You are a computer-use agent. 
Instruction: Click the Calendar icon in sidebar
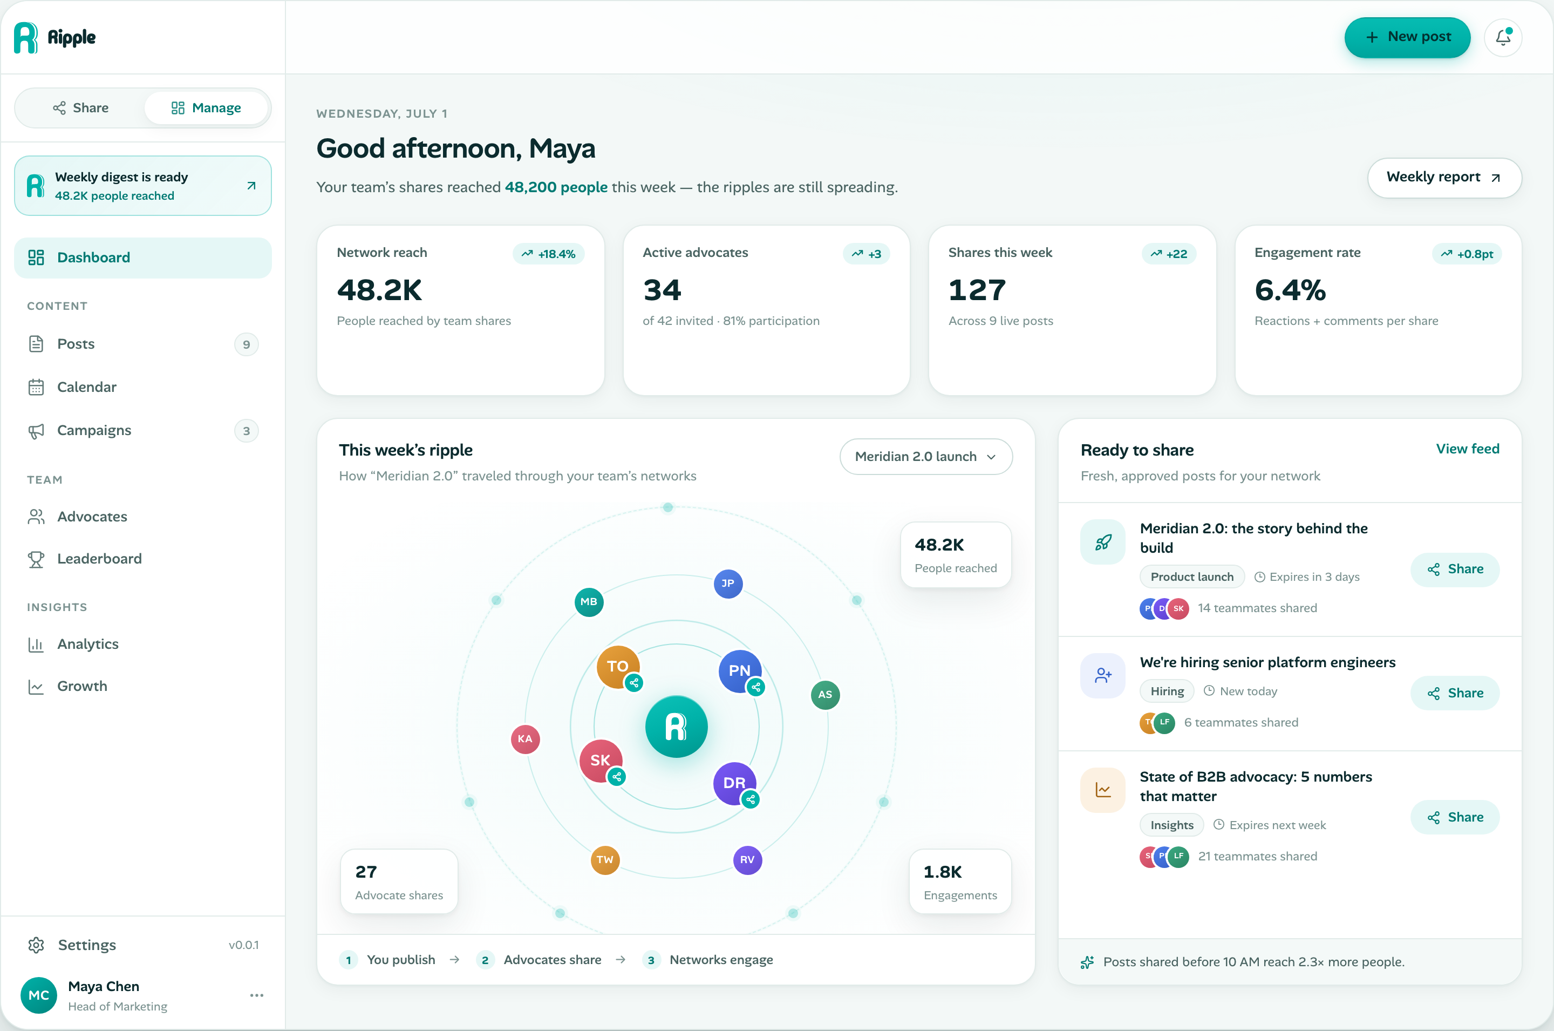point(36,387)
